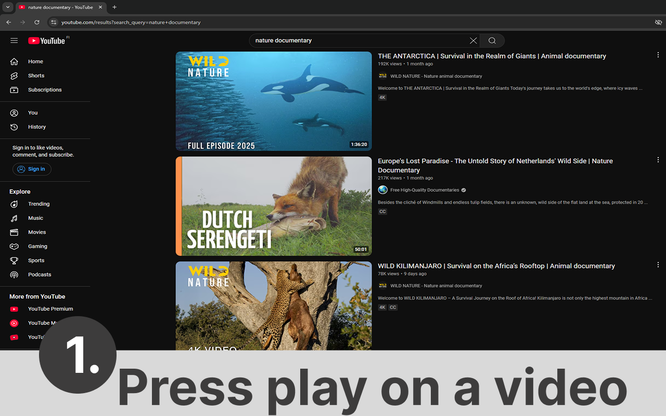Click the 1:36:20 duration label

tap(359, 145)
